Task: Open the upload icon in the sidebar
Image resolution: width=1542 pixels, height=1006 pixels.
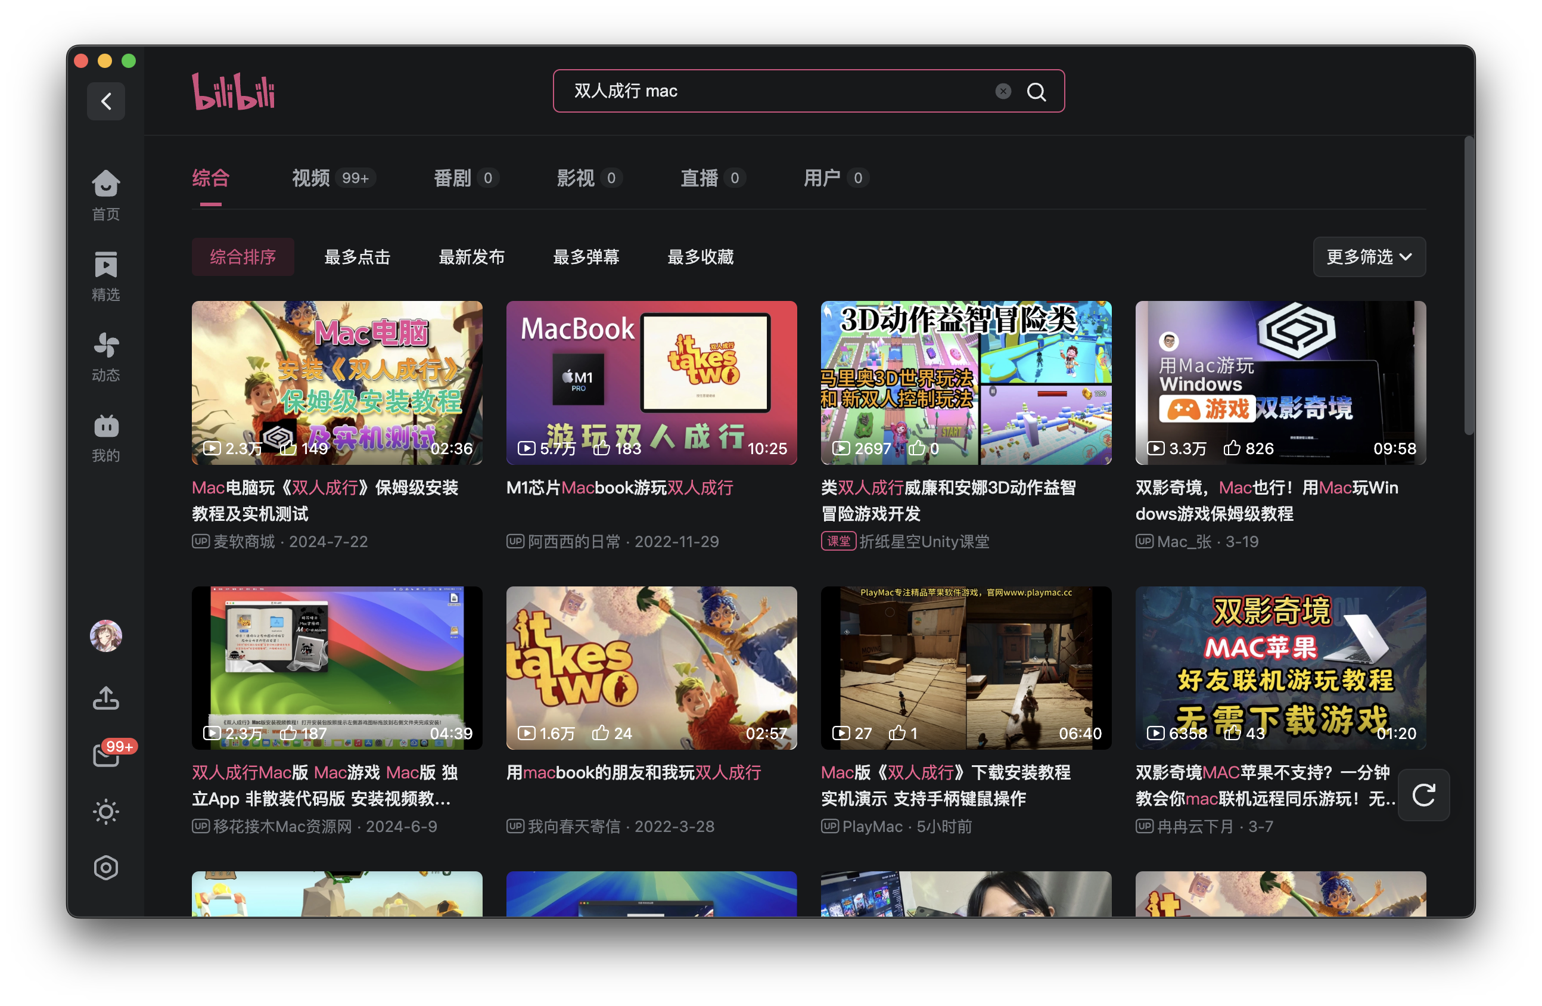Action: pyautogui.click(x=105, y=698)
